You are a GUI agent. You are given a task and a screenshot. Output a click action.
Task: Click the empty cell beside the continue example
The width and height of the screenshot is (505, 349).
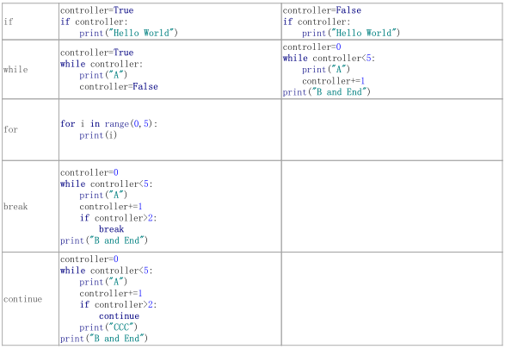pyautogui.click(x=392, y=299)
